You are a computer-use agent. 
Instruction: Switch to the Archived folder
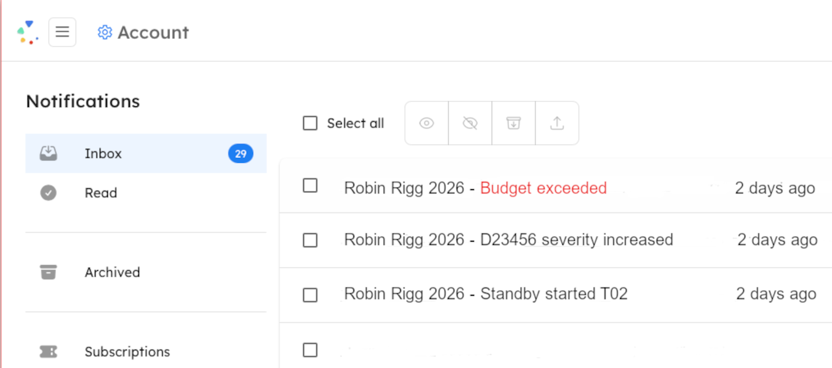(112, 272)
